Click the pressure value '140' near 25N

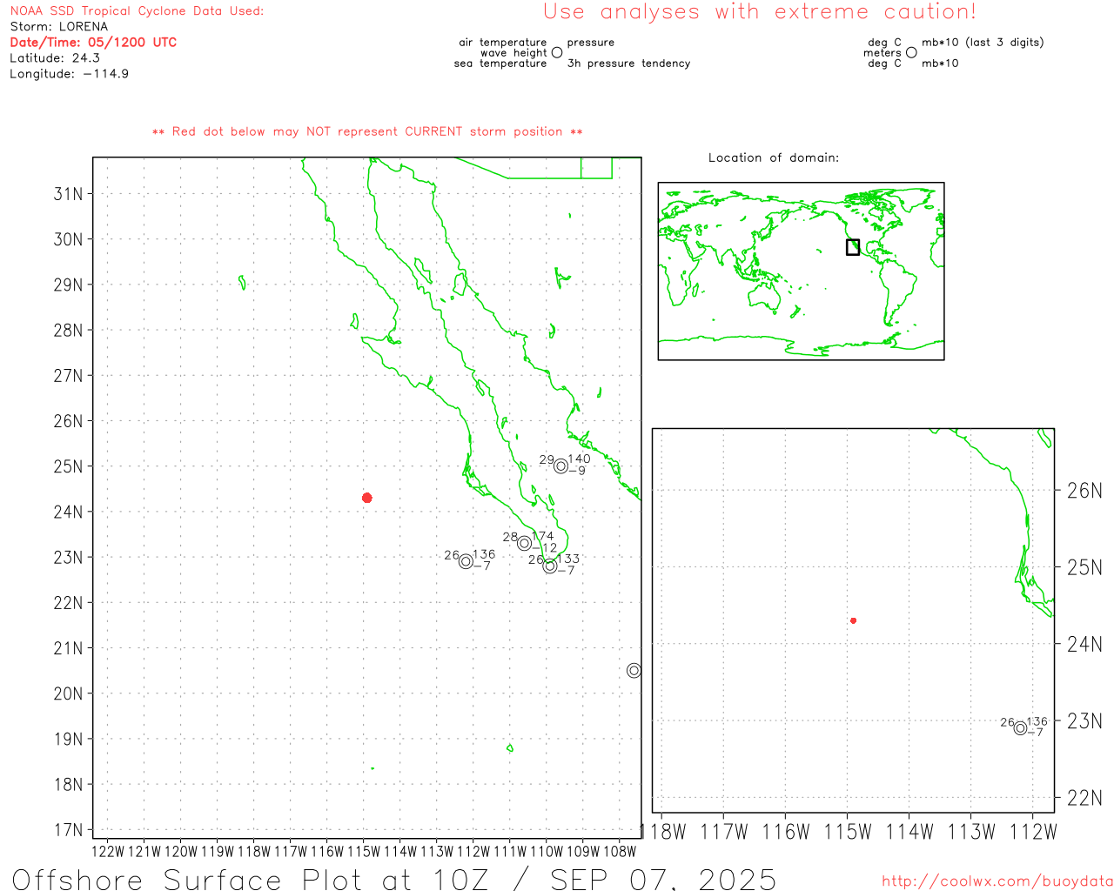coord(580,459)
